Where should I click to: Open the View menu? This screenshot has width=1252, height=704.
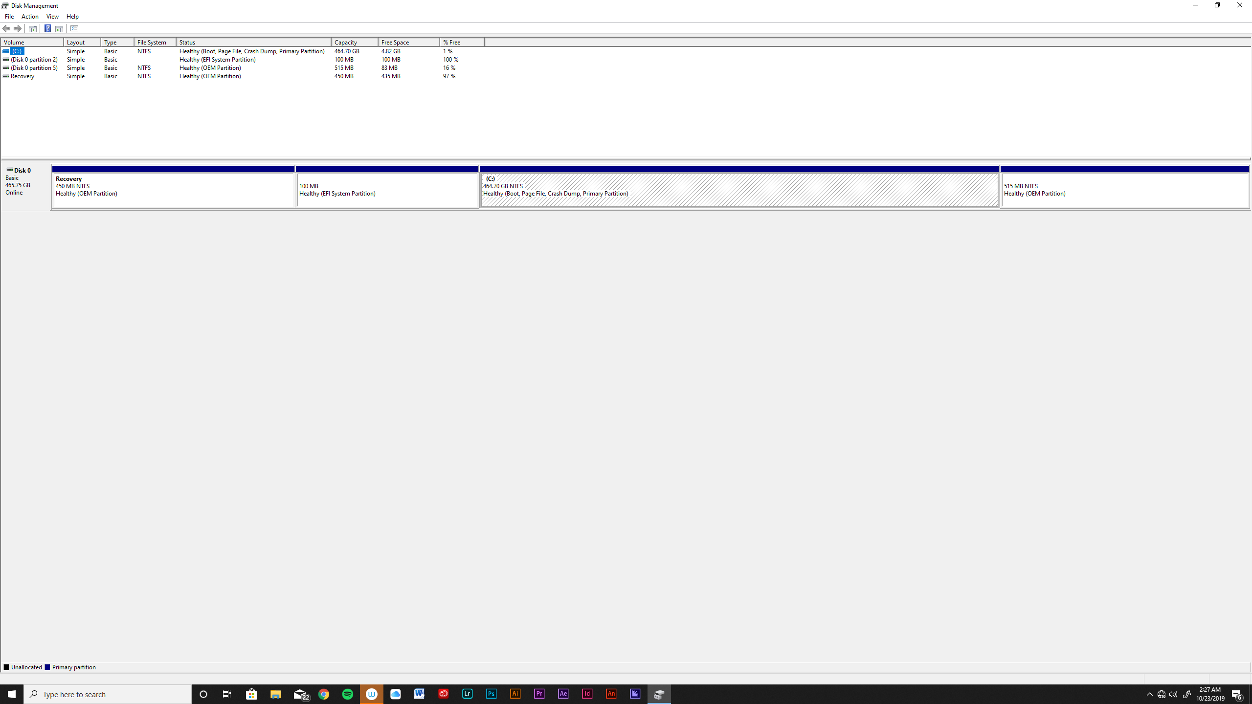click(52, 16)
